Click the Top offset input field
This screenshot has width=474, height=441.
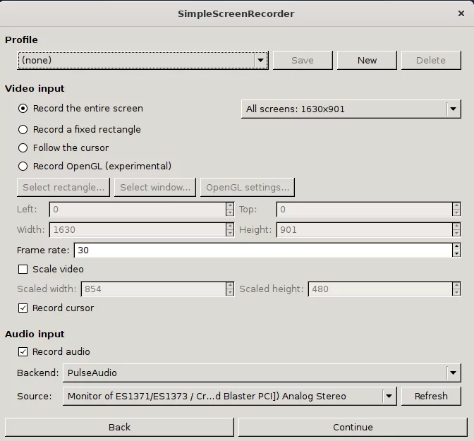click(x=364, y=210)
